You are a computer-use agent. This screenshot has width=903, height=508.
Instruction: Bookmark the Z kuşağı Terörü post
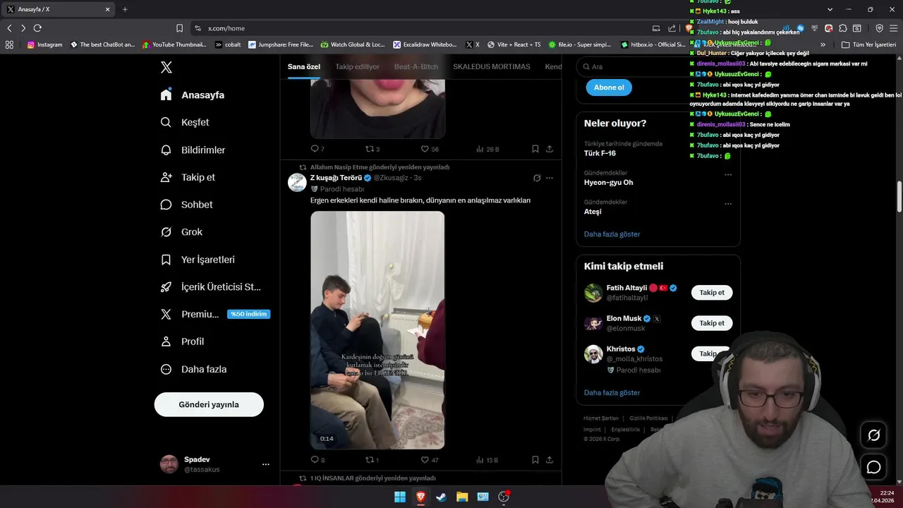535,460
